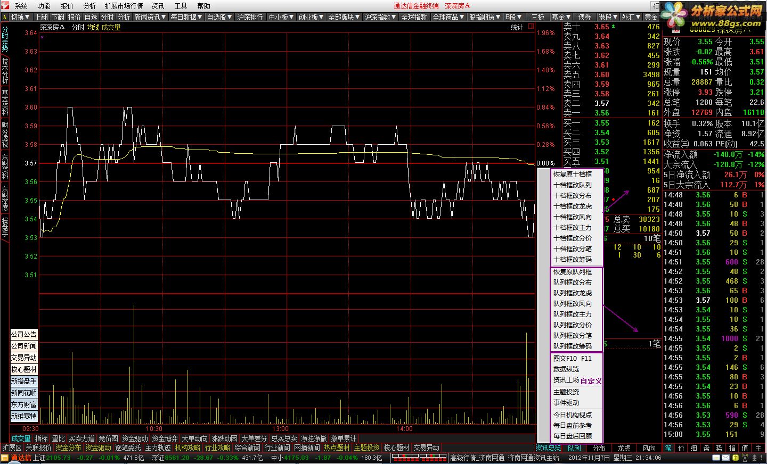Image resolution: width=767 pixels, height=464 pixels.
Task: Click 统计 above the chart
Action: (x=517, y=27)
